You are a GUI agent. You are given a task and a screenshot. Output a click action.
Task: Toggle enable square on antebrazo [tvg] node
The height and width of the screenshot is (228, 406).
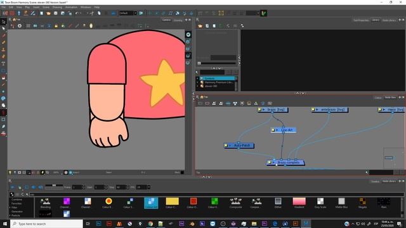point(313,110)
